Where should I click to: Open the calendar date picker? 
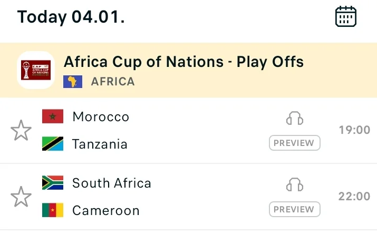pos(346,17)
